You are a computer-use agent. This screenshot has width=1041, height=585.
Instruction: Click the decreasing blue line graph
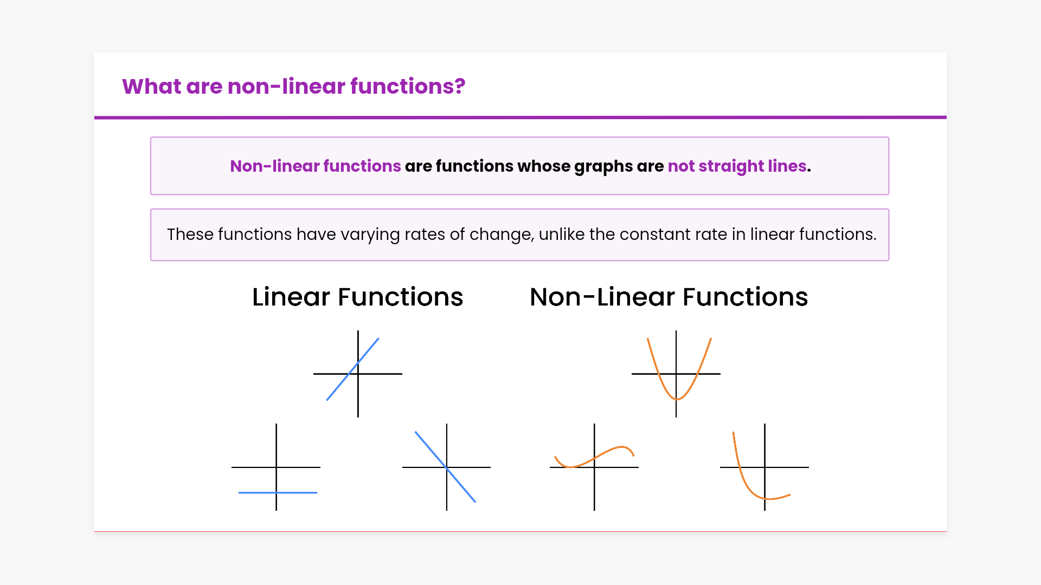(x=446, y=467)
